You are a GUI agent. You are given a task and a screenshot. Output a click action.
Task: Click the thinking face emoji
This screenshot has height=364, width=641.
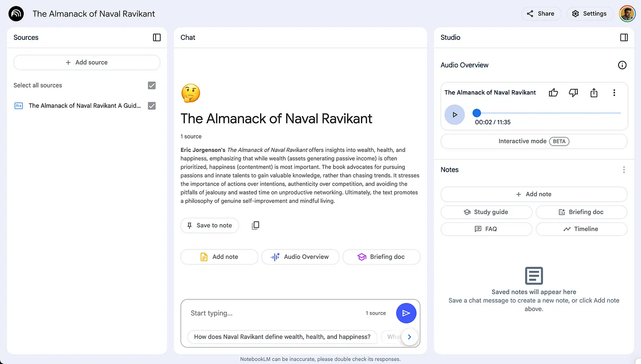pos(190,93)
